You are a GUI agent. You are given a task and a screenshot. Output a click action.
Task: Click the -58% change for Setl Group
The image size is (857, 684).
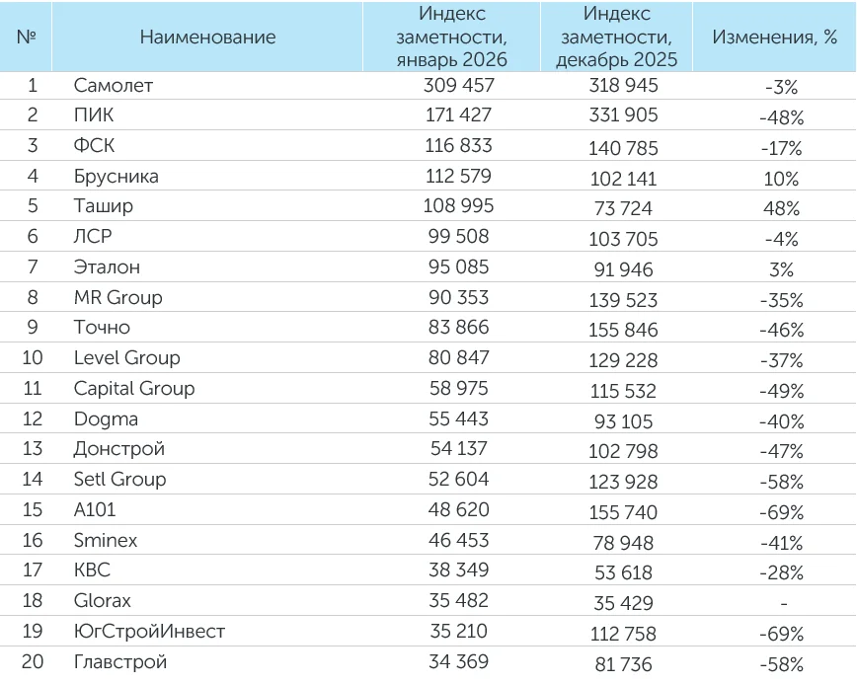tap(781, 481)
